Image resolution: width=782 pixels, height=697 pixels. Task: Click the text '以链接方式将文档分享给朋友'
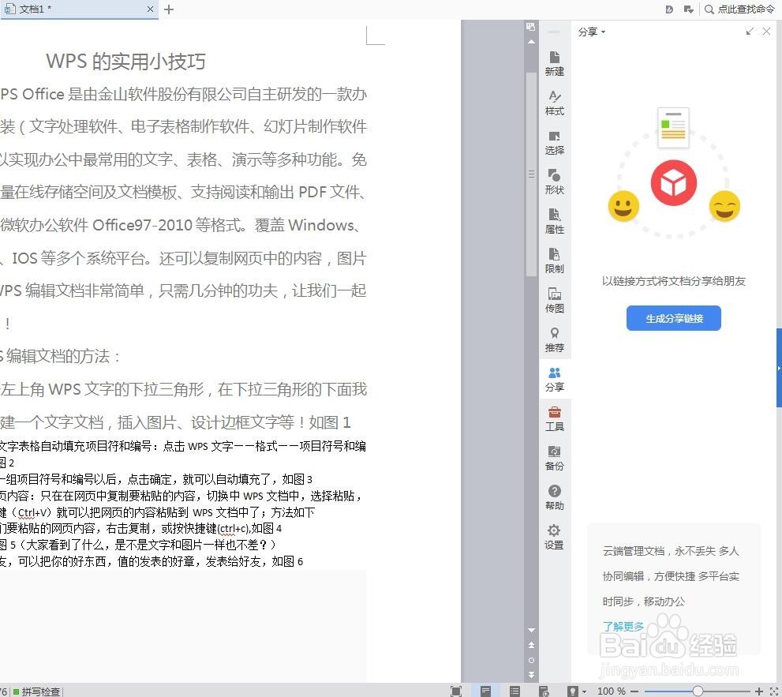point(674,281)
